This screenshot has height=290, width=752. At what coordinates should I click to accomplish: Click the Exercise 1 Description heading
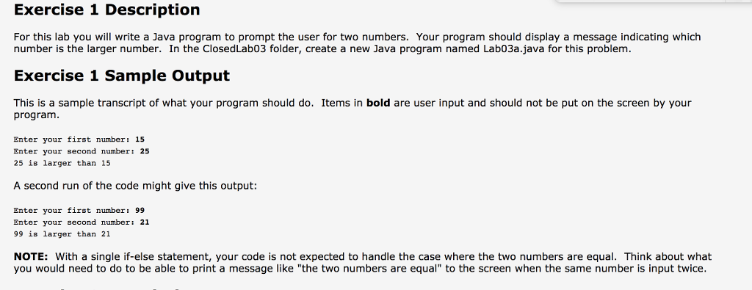[107, 10]
